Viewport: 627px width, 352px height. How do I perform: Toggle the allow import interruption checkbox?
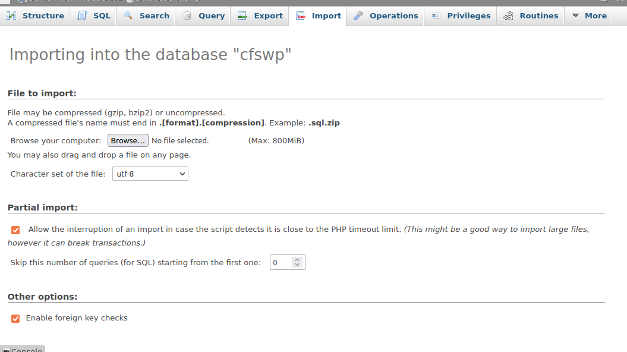[x=15, y=230]
